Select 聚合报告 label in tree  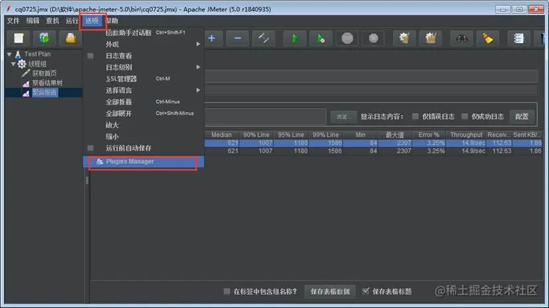pos(44,92)
